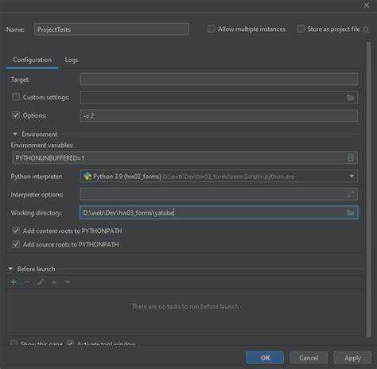377x369 pixels.
Task: Switch to the Logs tab
Action: 72,60
